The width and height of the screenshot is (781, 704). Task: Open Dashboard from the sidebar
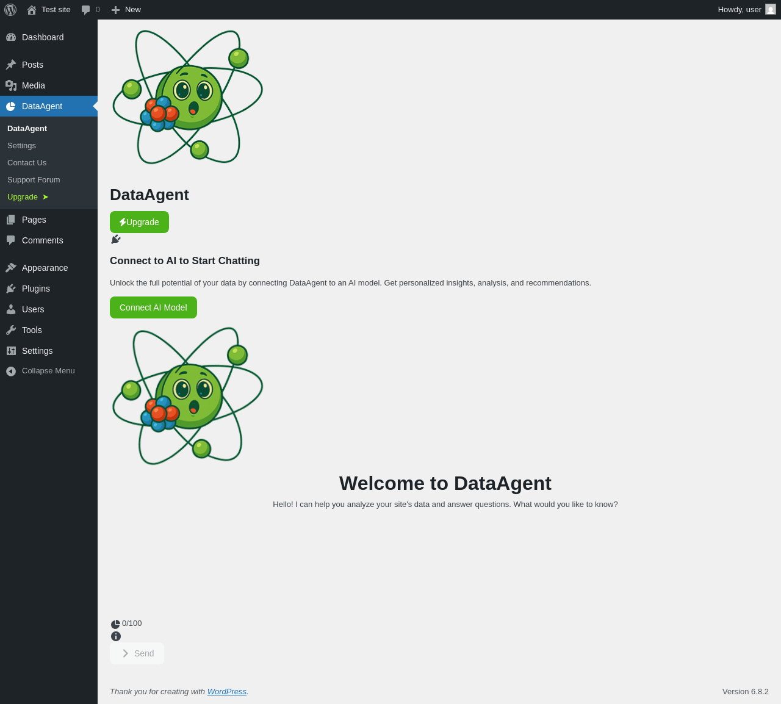pos(49,37)
